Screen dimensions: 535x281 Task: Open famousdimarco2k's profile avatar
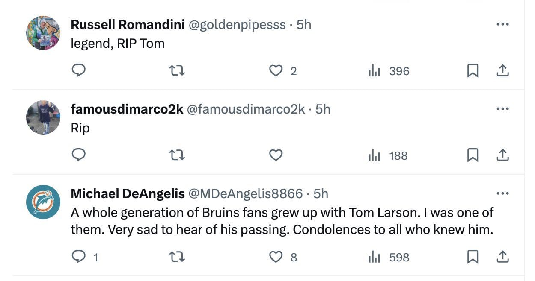[43, 117]
